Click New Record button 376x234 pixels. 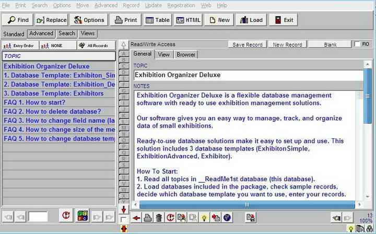click(287, 44)
